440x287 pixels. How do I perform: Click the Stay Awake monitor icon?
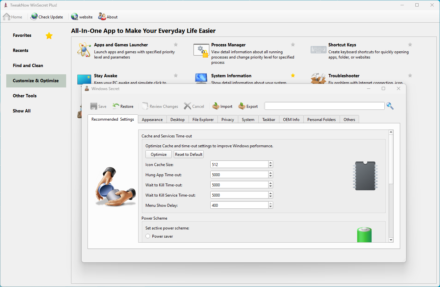[84, 80]
